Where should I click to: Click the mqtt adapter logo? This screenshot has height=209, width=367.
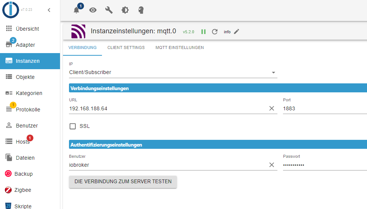[x=78, y=31]
